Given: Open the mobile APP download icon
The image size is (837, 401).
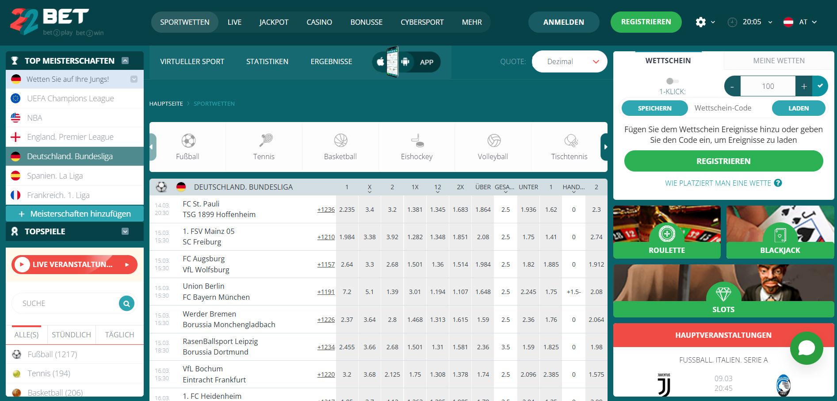Looking at the screenshot, I should coord(406,62).
